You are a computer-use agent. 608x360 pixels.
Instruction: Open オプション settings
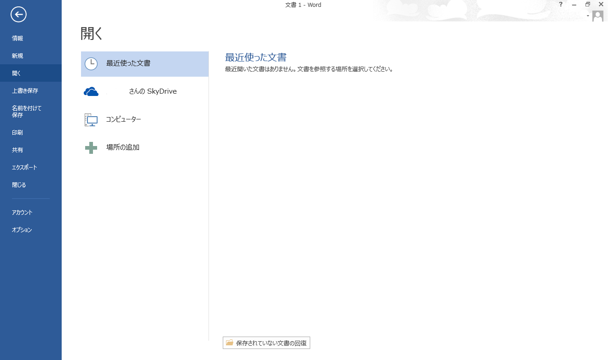click(x=22, y=230)
